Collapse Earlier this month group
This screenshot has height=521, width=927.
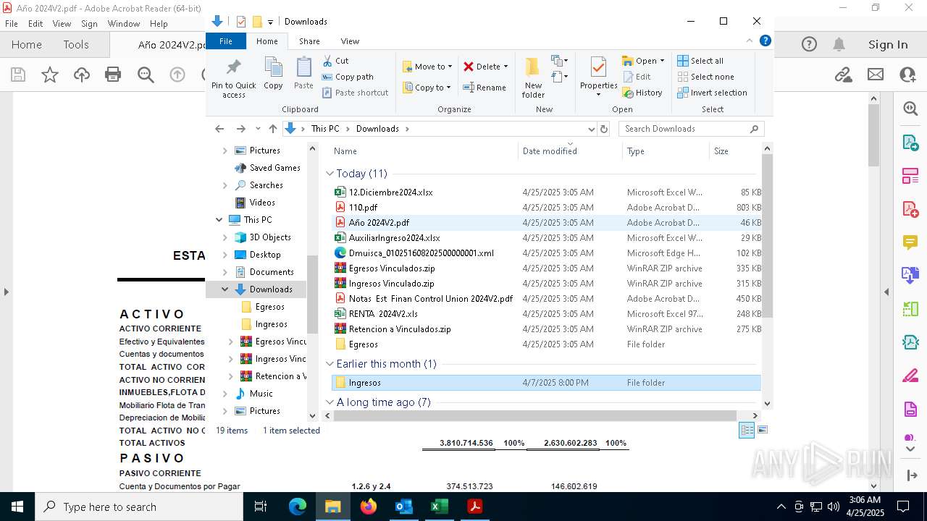[x=330, y=364]
